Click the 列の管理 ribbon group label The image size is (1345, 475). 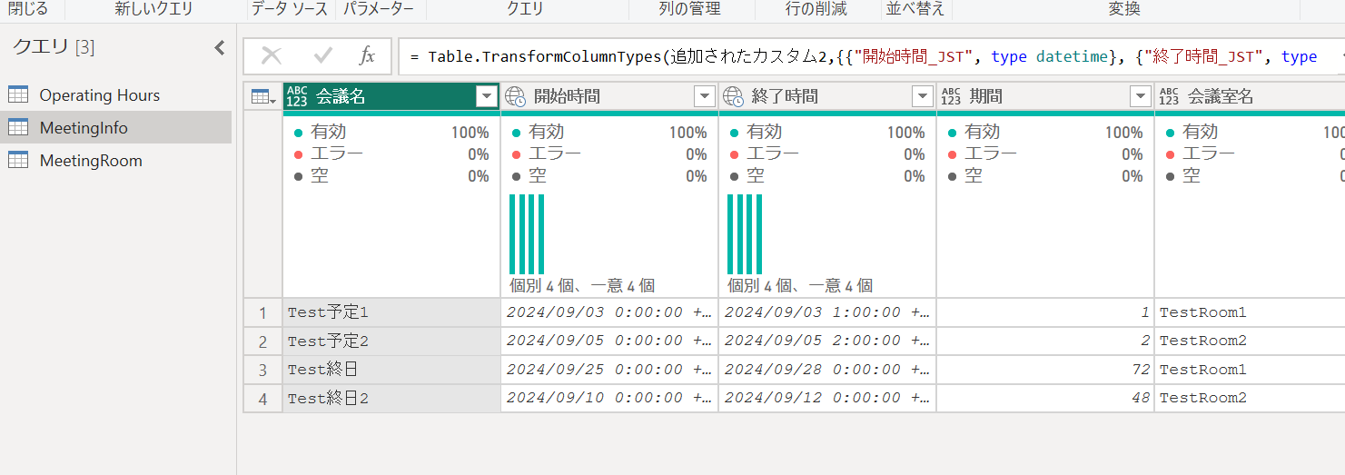[x=690, y=9]
